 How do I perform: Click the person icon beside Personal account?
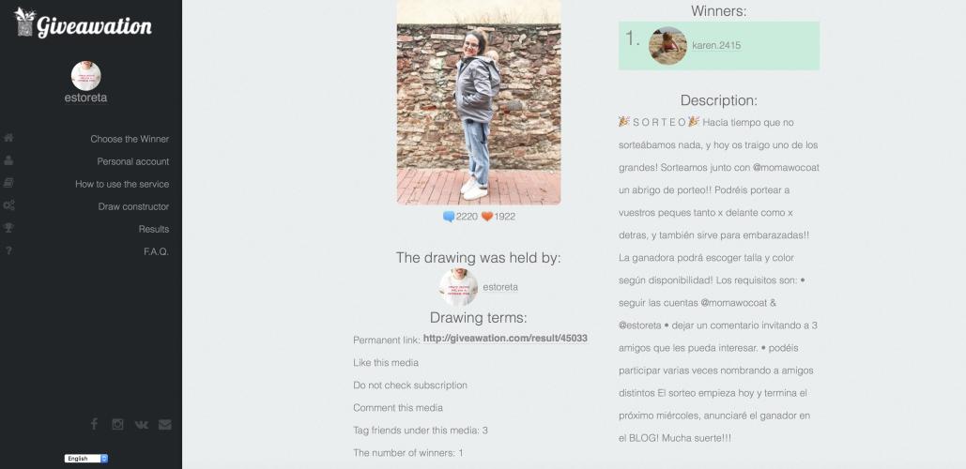tap(8, 160)
